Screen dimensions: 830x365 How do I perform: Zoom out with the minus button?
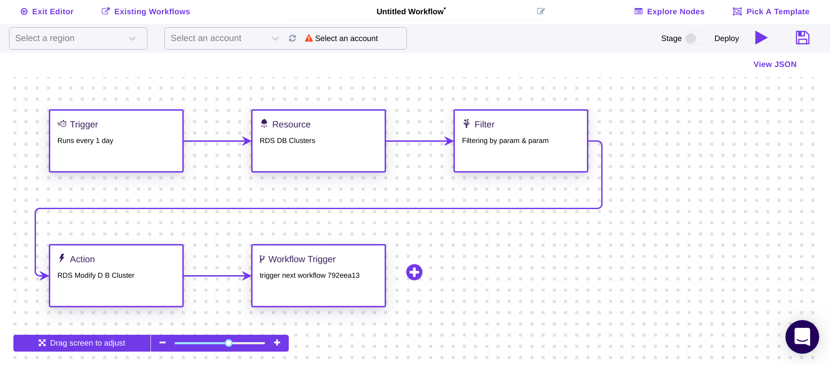[163, 343]
